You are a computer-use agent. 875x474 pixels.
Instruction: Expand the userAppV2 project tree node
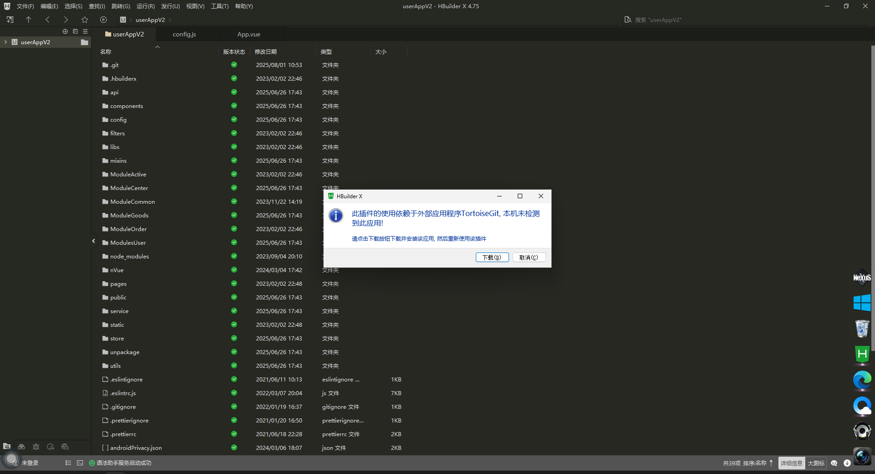(x=5, y=42)
